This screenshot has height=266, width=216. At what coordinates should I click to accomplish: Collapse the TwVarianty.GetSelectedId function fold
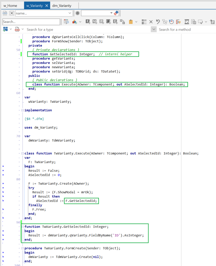[x=23, y=227]
